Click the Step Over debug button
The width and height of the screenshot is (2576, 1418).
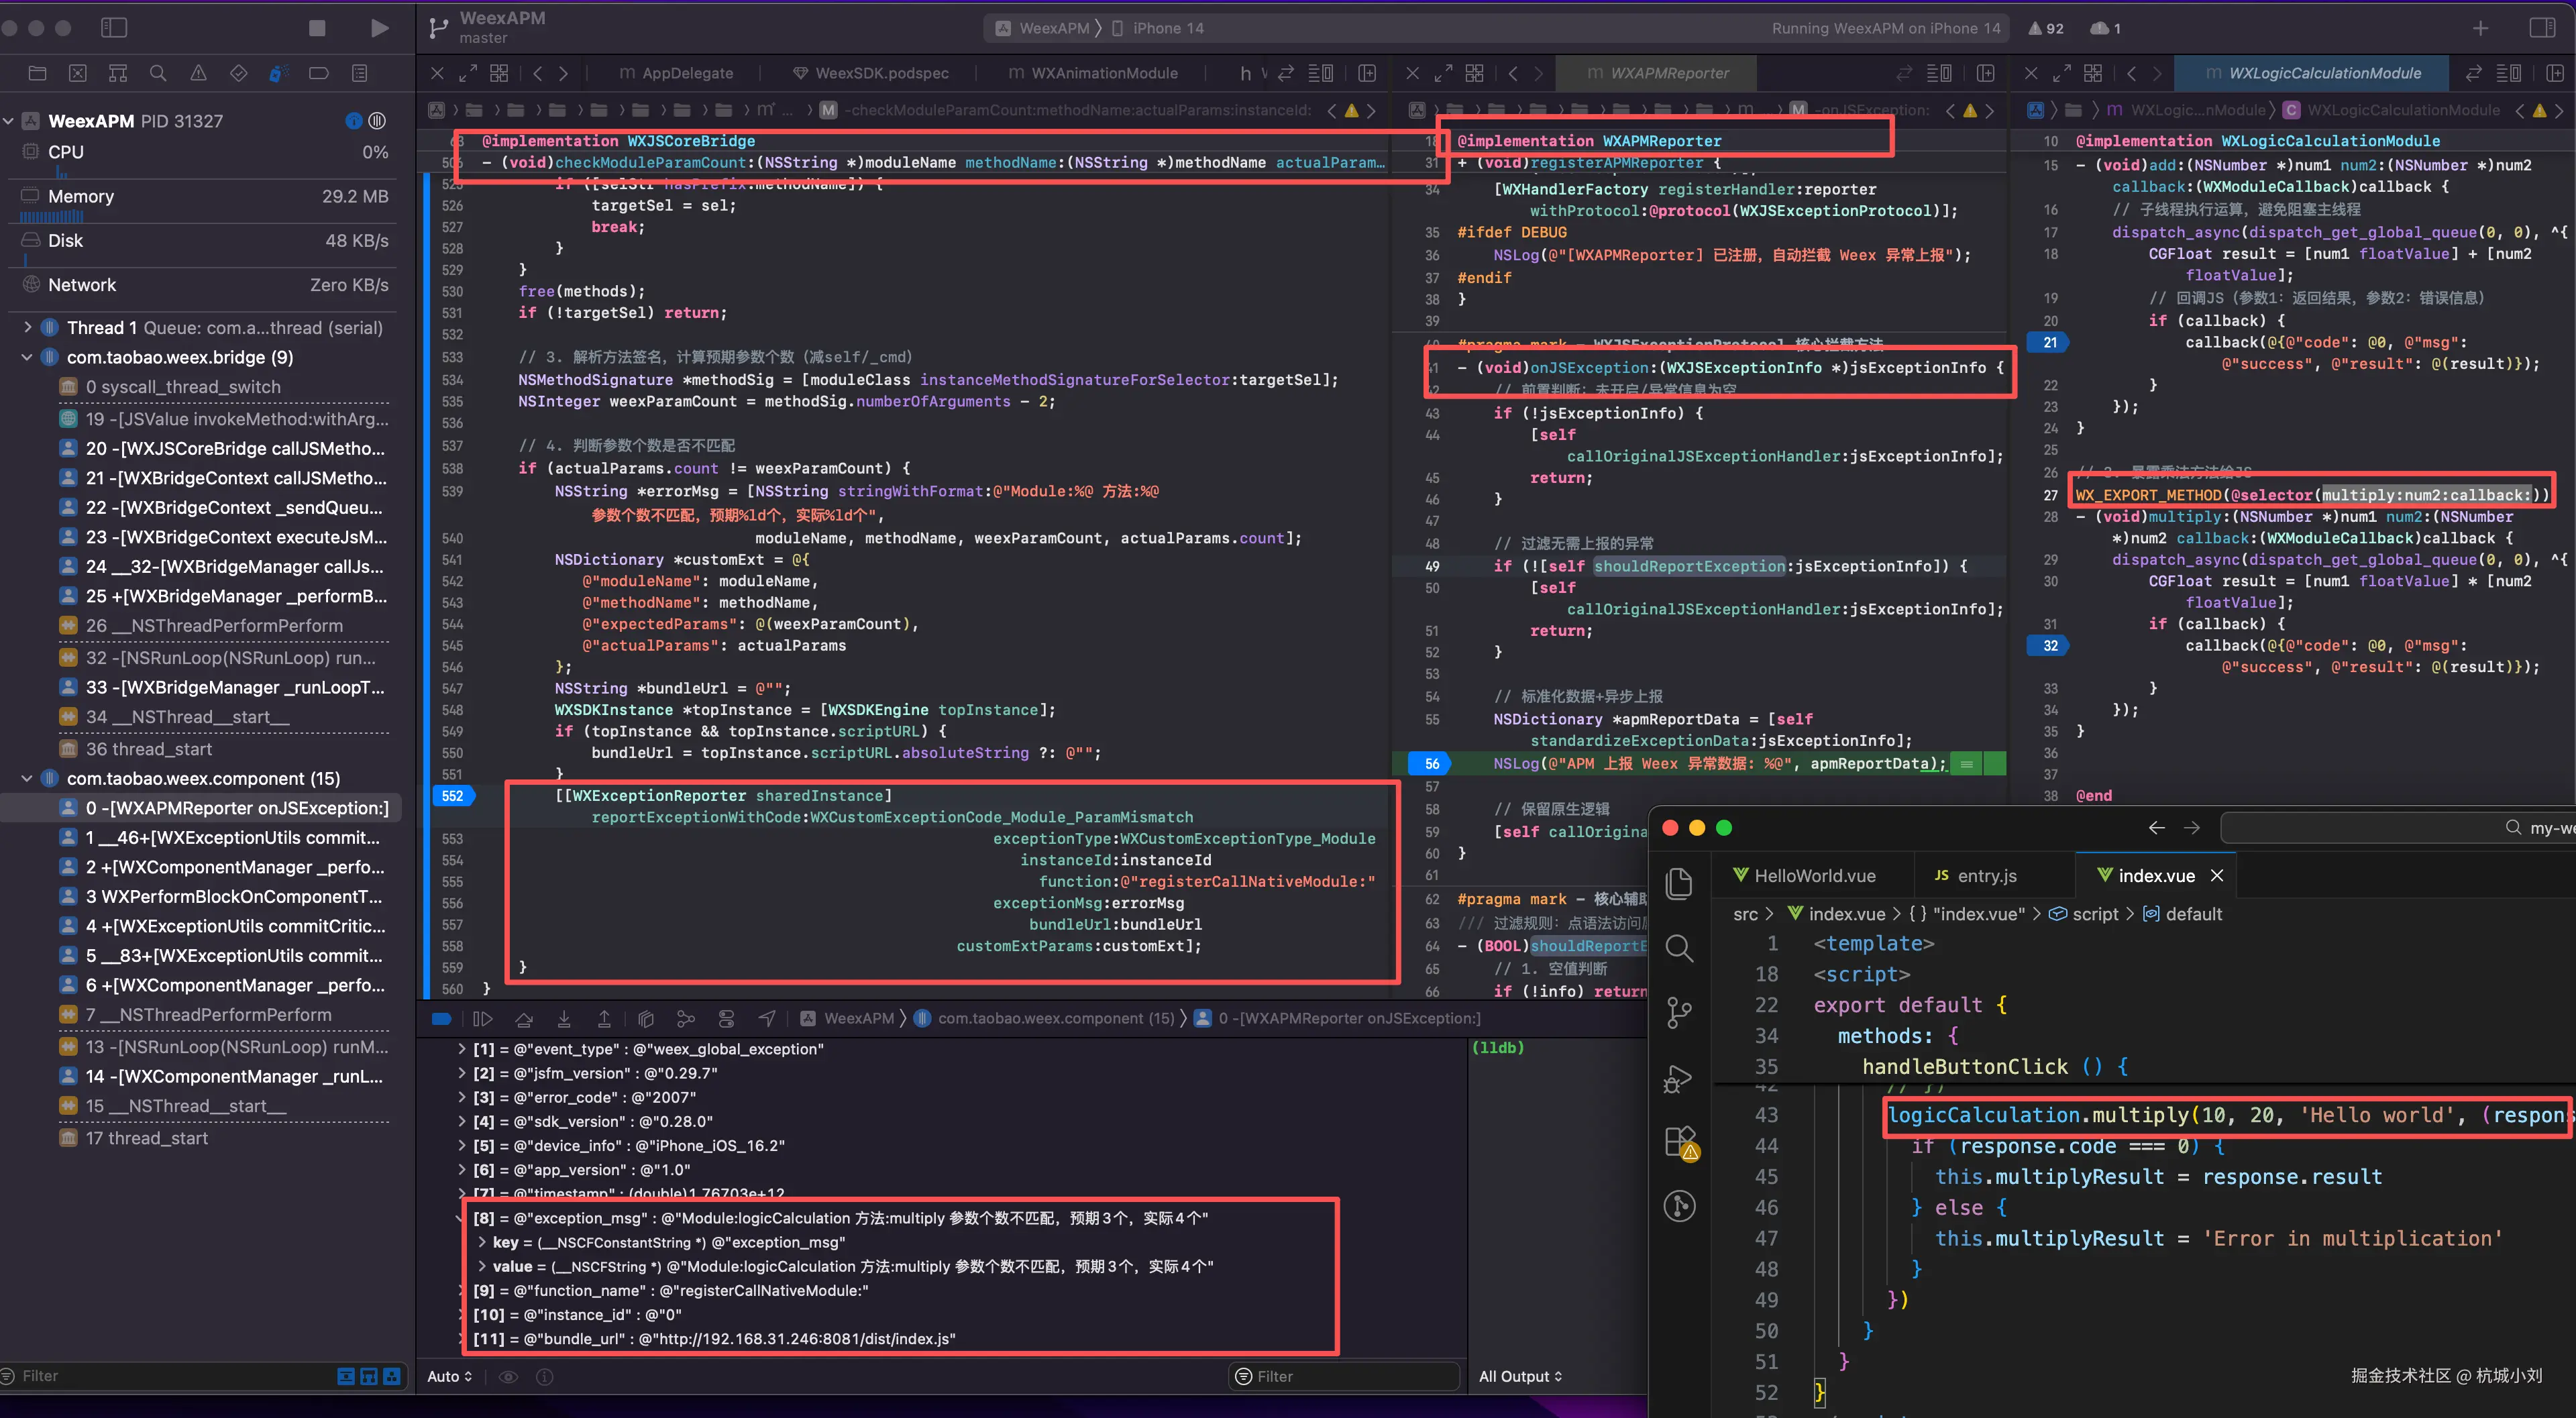(524, 1018)
